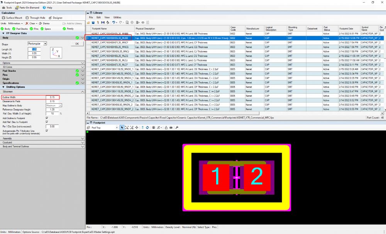Screen dimensions: 386x234
Task: Select the pointer tool in Footprint toolbar
Action: tap(122, 128)
